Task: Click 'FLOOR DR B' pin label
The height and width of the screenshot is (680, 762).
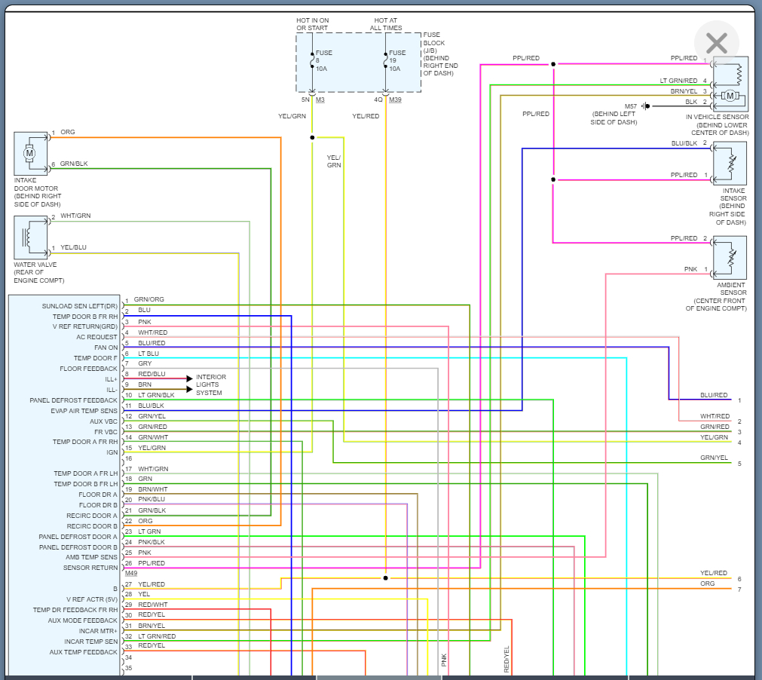Action: (98, 505)
